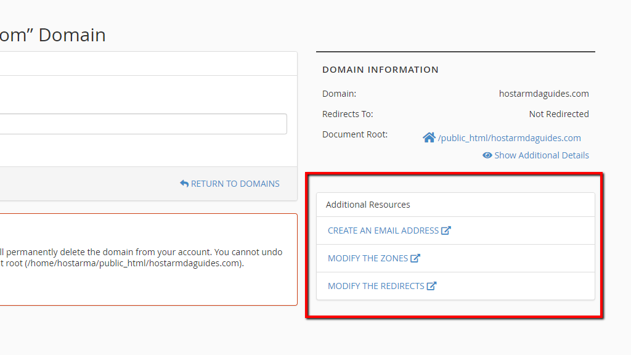Screen dimensions: 631x355
Task: Click the home icon beside document root path
Action: (429, 137)
